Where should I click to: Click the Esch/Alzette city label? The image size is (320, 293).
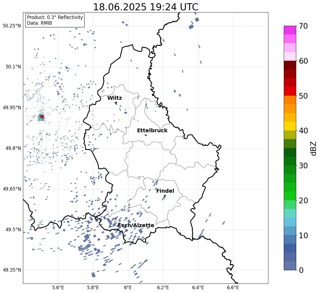[136, 226]
